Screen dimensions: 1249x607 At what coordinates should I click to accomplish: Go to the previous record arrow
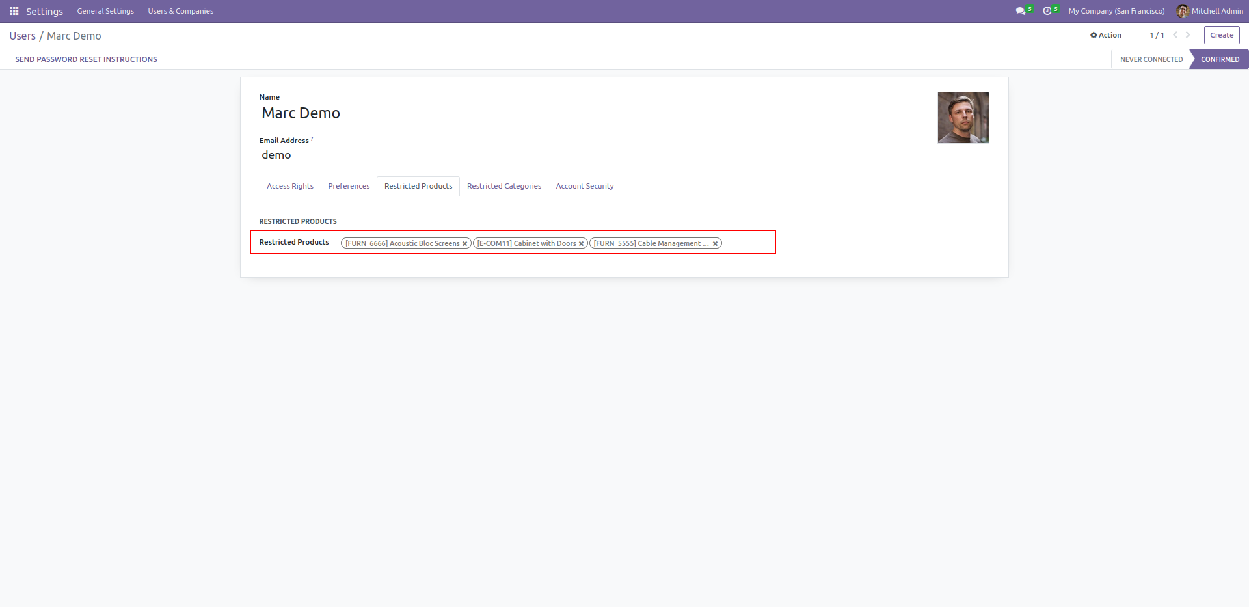1175,35
